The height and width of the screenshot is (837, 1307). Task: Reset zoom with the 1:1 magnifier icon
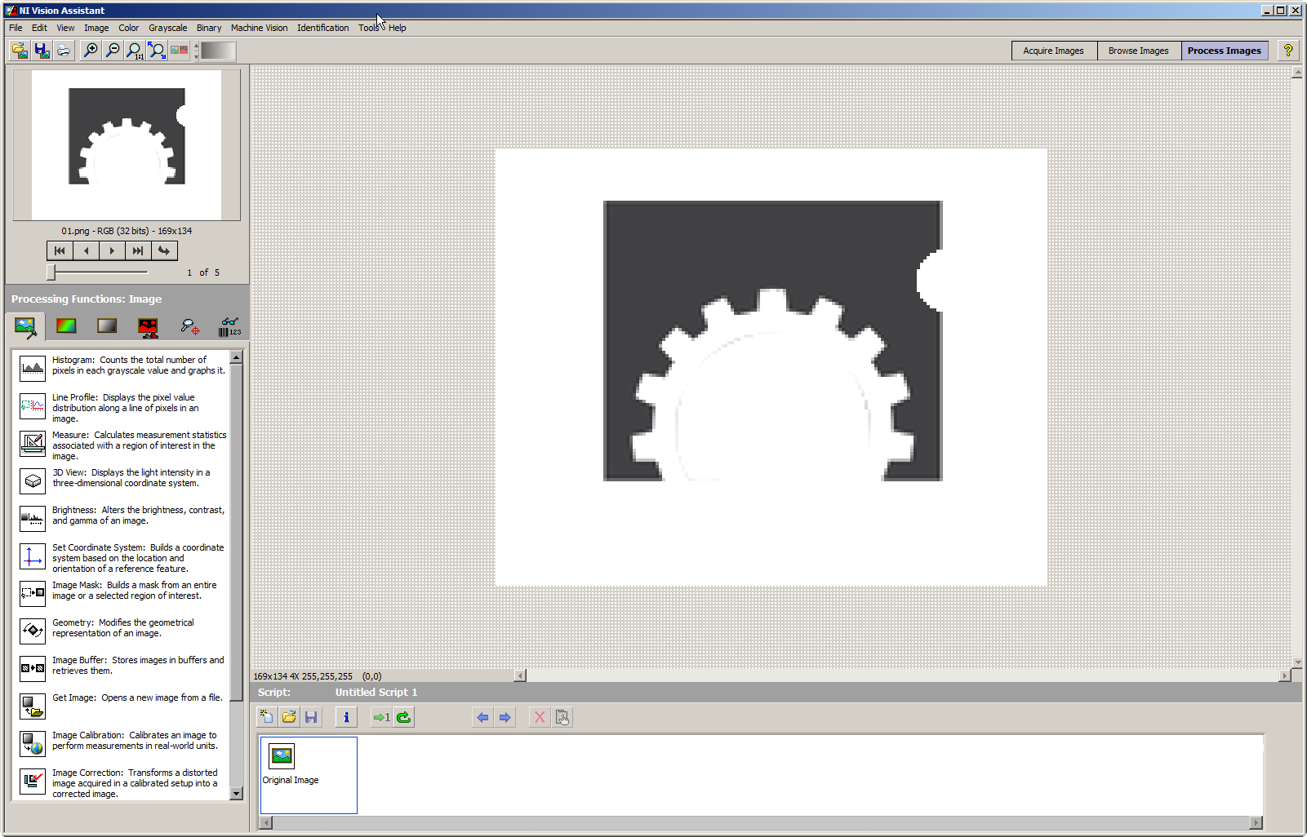135,51
